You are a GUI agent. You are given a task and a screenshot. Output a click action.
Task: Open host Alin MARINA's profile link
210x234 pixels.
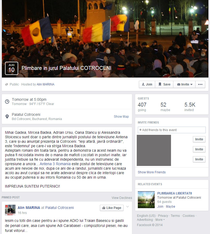[x=46, y=84]
